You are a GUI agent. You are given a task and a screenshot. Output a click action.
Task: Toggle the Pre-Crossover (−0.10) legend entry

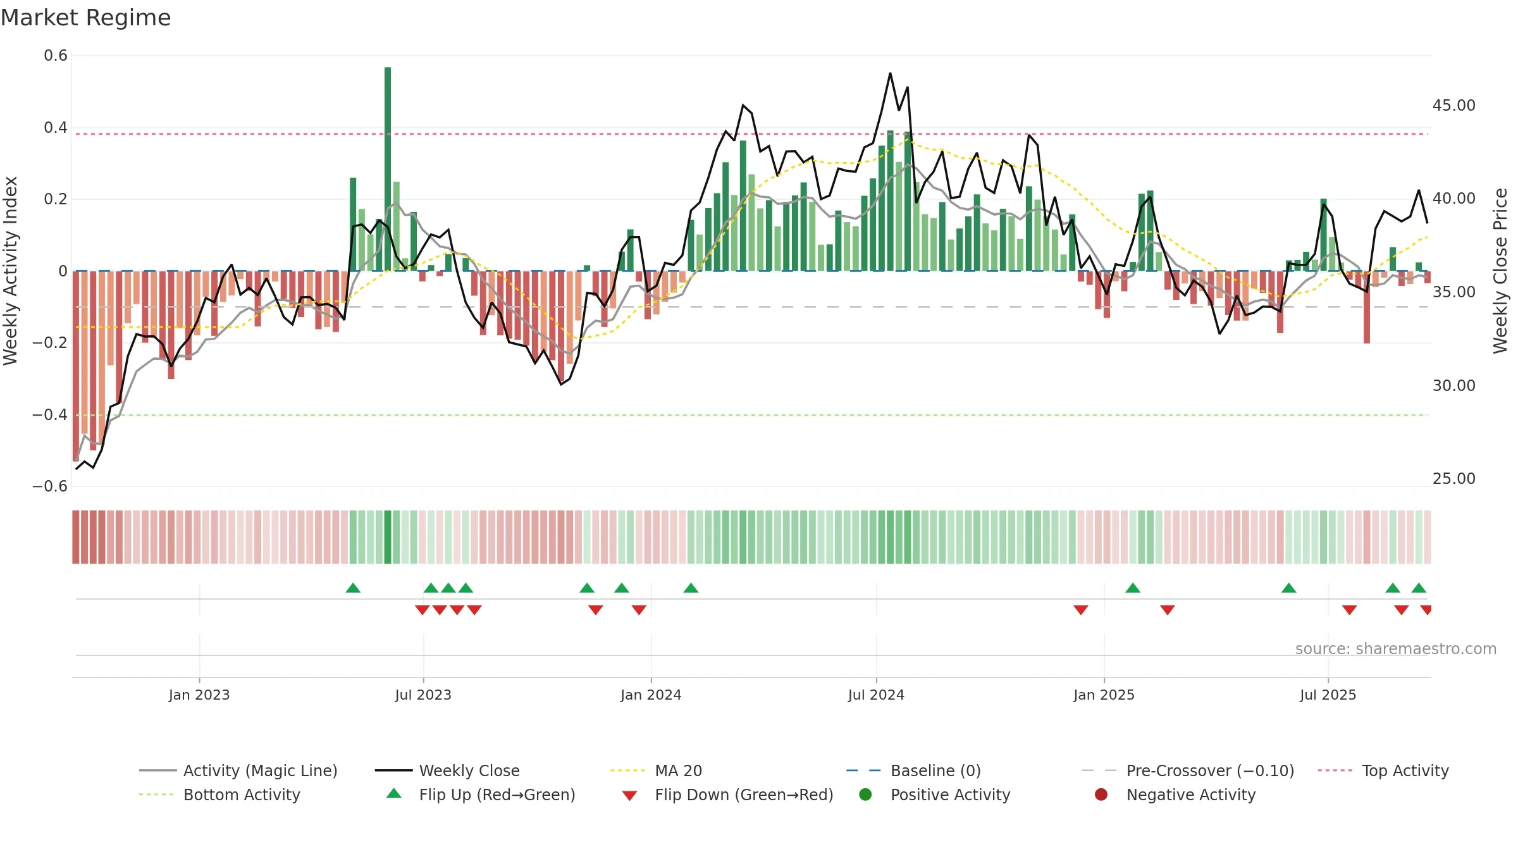(x=1188, y=770)
